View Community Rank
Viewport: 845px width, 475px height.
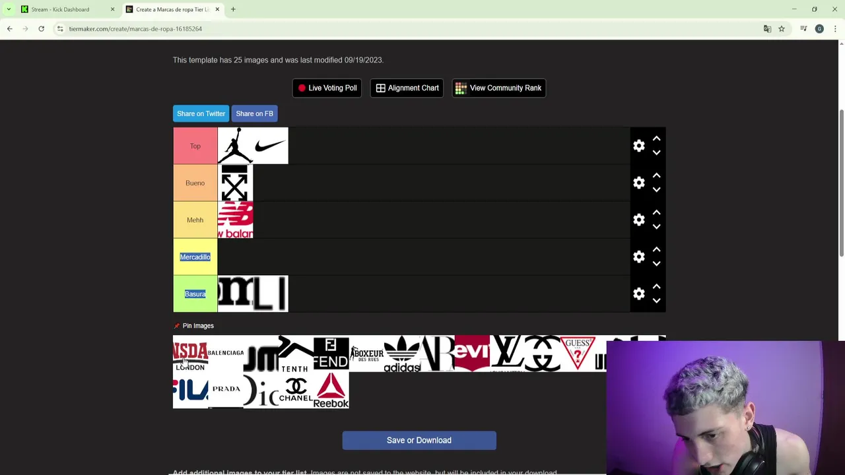[x=498, y=88]
